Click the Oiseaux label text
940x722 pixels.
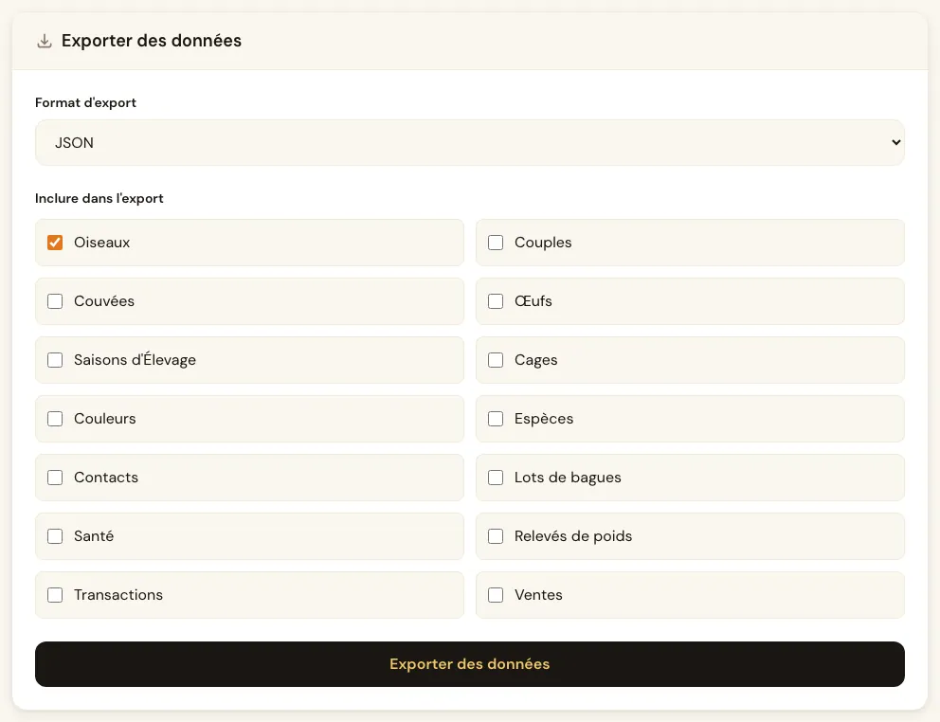click(x=102, y=243)
